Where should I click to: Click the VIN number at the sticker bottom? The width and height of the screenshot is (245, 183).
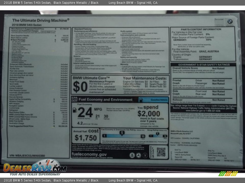[27, 156]
